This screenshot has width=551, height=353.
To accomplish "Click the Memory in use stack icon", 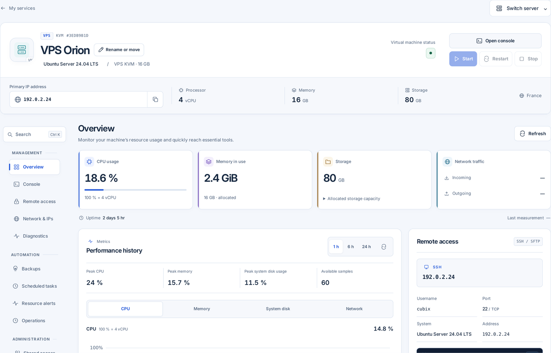I will 209,162.
